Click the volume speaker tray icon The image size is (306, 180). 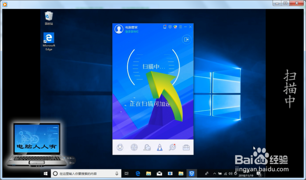click(230, 174)
